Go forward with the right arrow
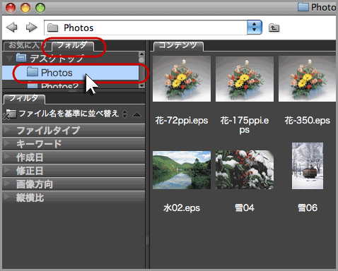The height and width of the screenshot is (271, 338). [x=31, y=28]
